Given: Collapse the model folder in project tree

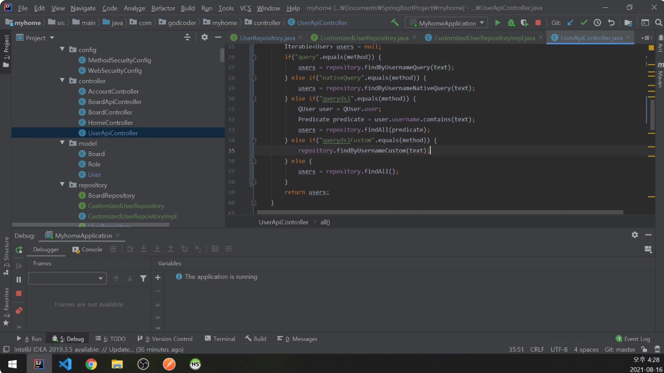Looking at the screenshot, I should [x=62, y=143].
